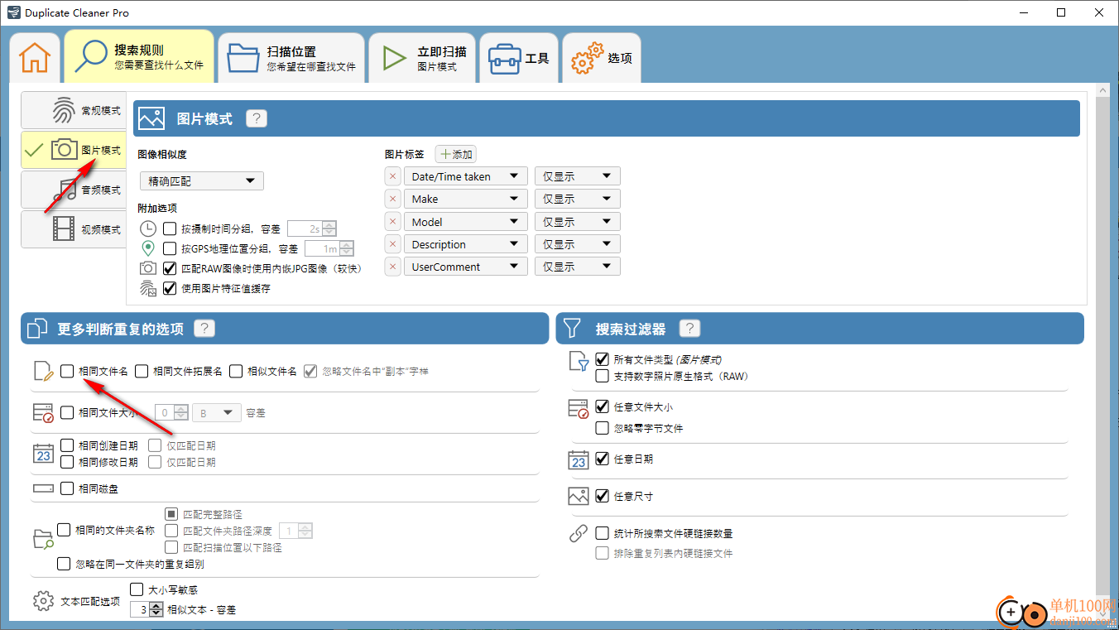Check 相同文件名 option
The width and height of the screenshot is (1119, 630).
pos(67,371)
